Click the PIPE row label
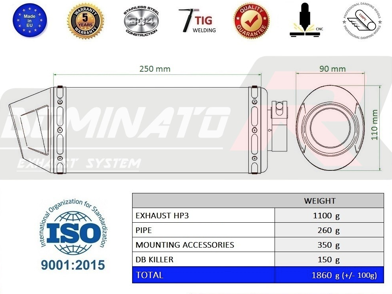This screenshot has width=392, height=294. pyautogui.click(x=144, y=230)
